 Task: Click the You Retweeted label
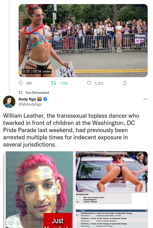click(x=37, y=93)
